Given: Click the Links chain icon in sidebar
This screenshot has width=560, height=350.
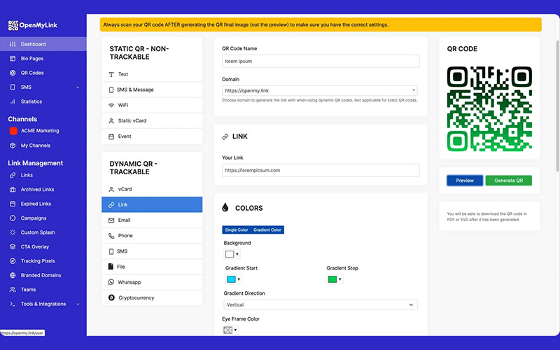Looking at the screenshot, I should click(13, 175).
